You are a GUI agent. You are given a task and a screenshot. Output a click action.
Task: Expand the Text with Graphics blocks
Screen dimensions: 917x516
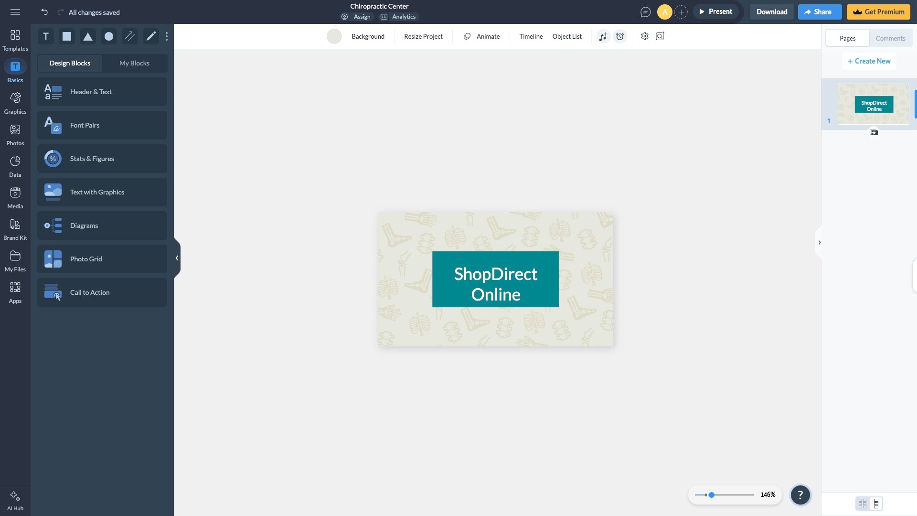tap(102, 192)
